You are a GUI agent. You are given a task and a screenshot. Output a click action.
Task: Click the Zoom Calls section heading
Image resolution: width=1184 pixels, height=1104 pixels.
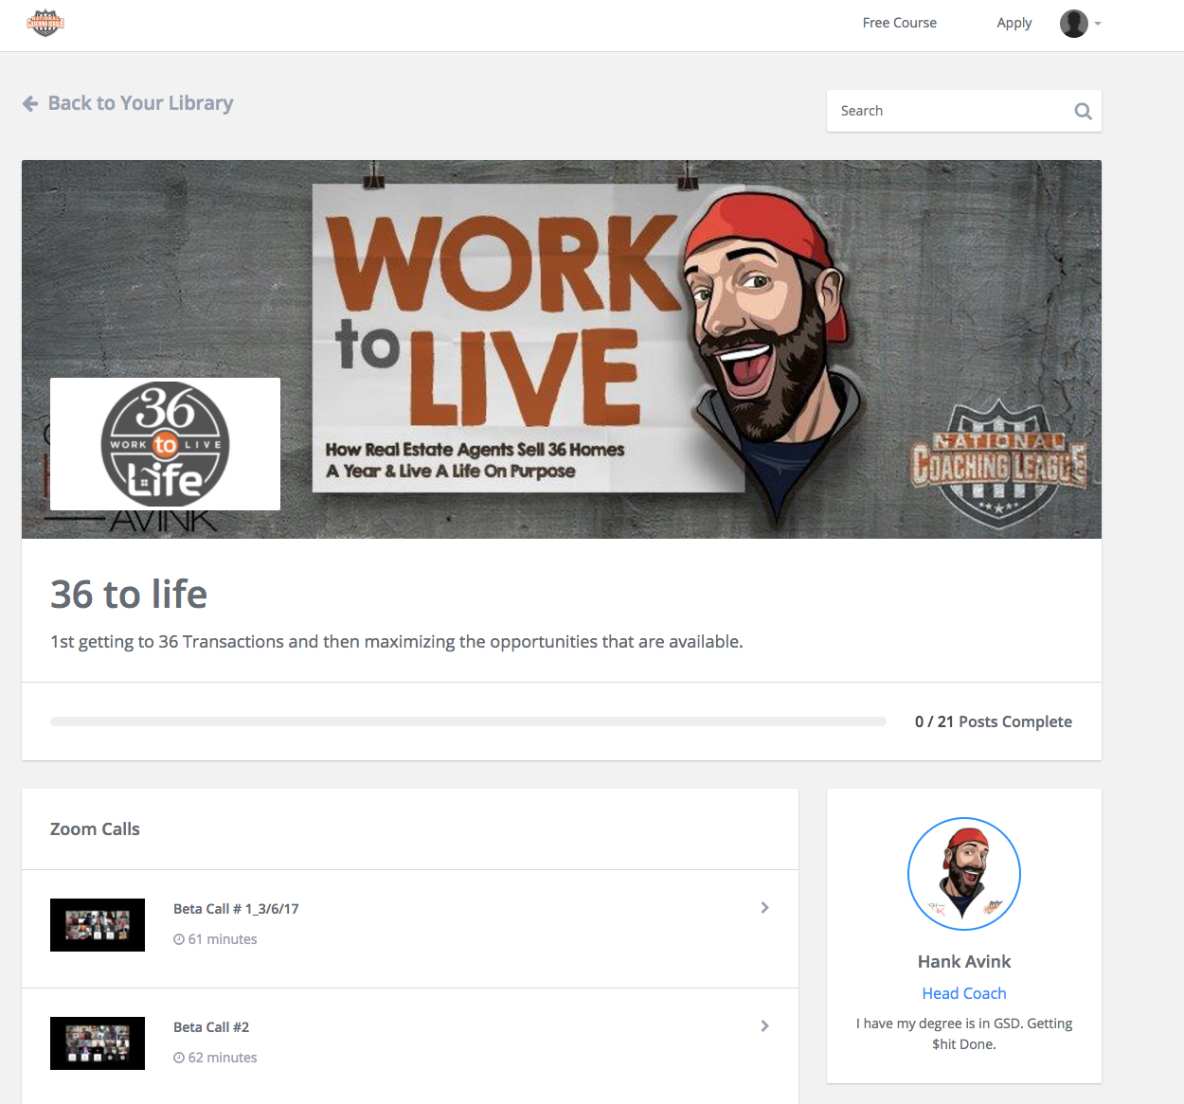[x=95, y=829]
